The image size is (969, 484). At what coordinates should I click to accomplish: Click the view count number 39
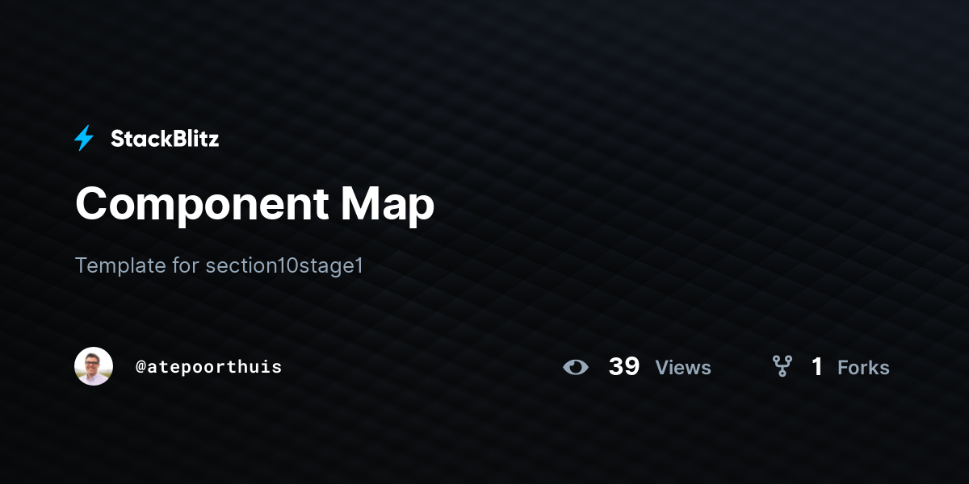[x=623, y=367]
